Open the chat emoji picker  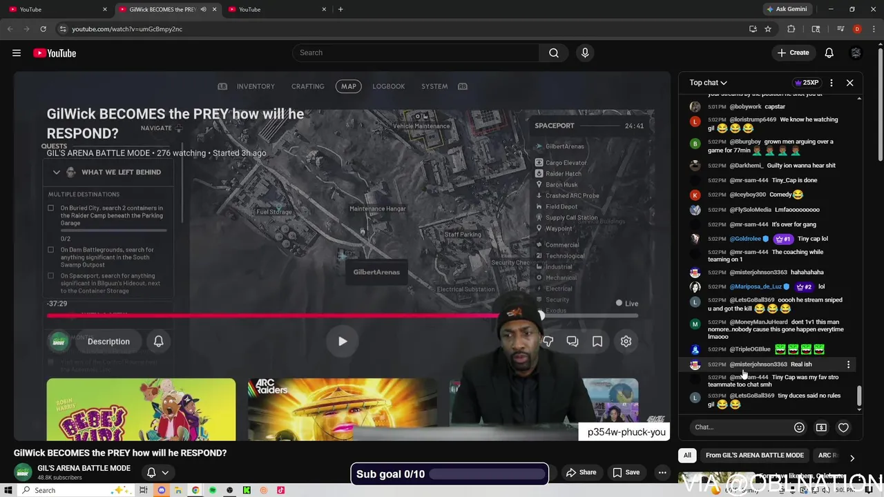pyautogui.click(x=799, y=427)
